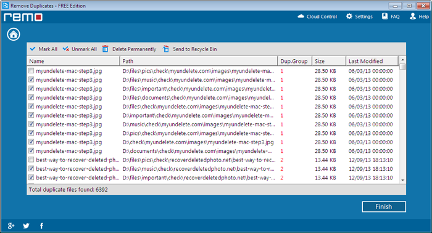This screenshot has height=233, width=432.
Task: Uncheck the D:\music\check myundelete checkbox
Action: [x=31, y=124]
